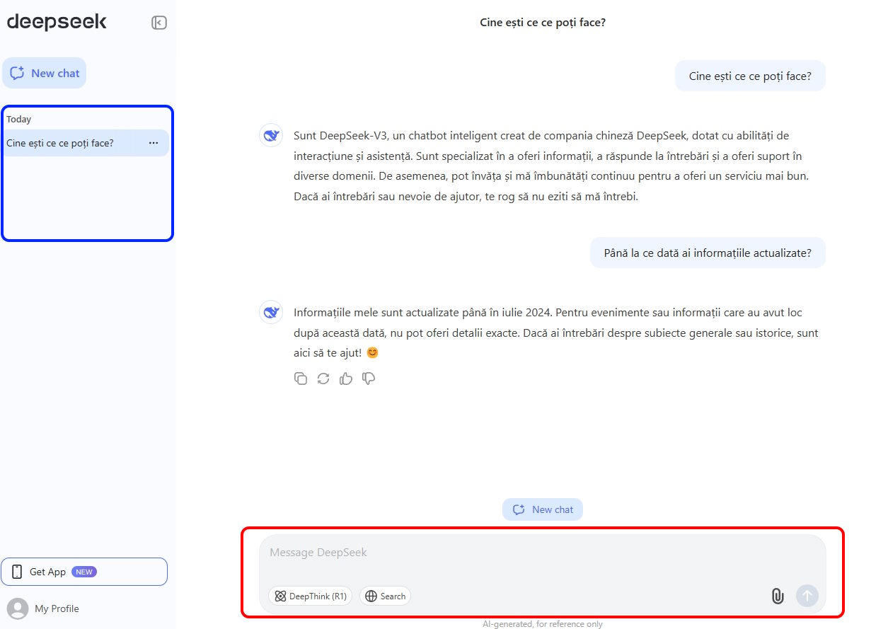The height and width of the screenshot is (629, 888).
Task: Regenerate the last response
Action: point(323,379)
